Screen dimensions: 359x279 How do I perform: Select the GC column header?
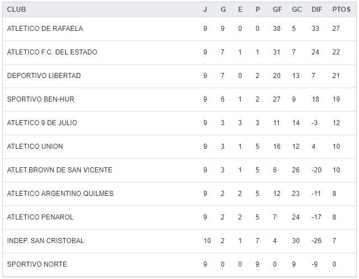[x=297, y=10]
